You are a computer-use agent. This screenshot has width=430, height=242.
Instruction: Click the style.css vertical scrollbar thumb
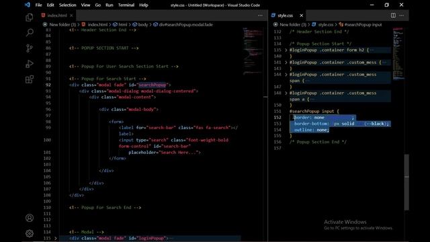406,182
